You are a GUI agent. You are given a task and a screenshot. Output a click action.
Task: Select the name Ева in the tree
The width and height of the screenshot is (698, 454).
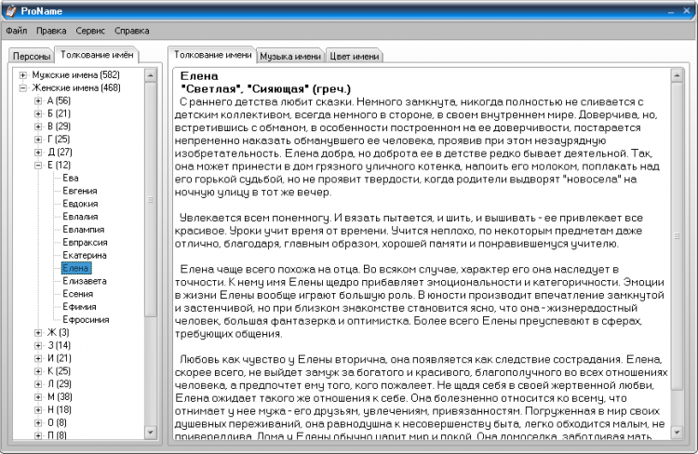click(71, 178)
